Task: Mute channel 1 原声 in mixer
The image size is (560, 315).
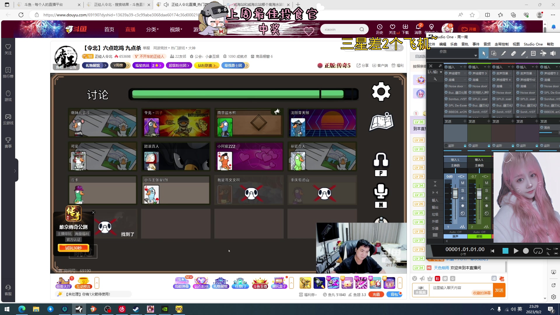Action: tap(463, 183)
